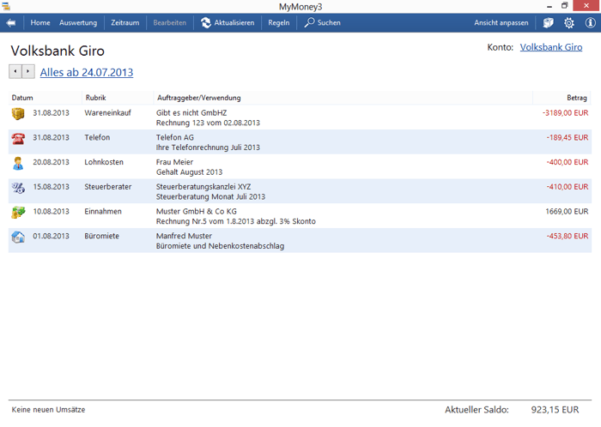Image resolution: width=601 pixels, height=427 pixels.
Task: Sort by the Betrag column header
Action: pos(576,98)
